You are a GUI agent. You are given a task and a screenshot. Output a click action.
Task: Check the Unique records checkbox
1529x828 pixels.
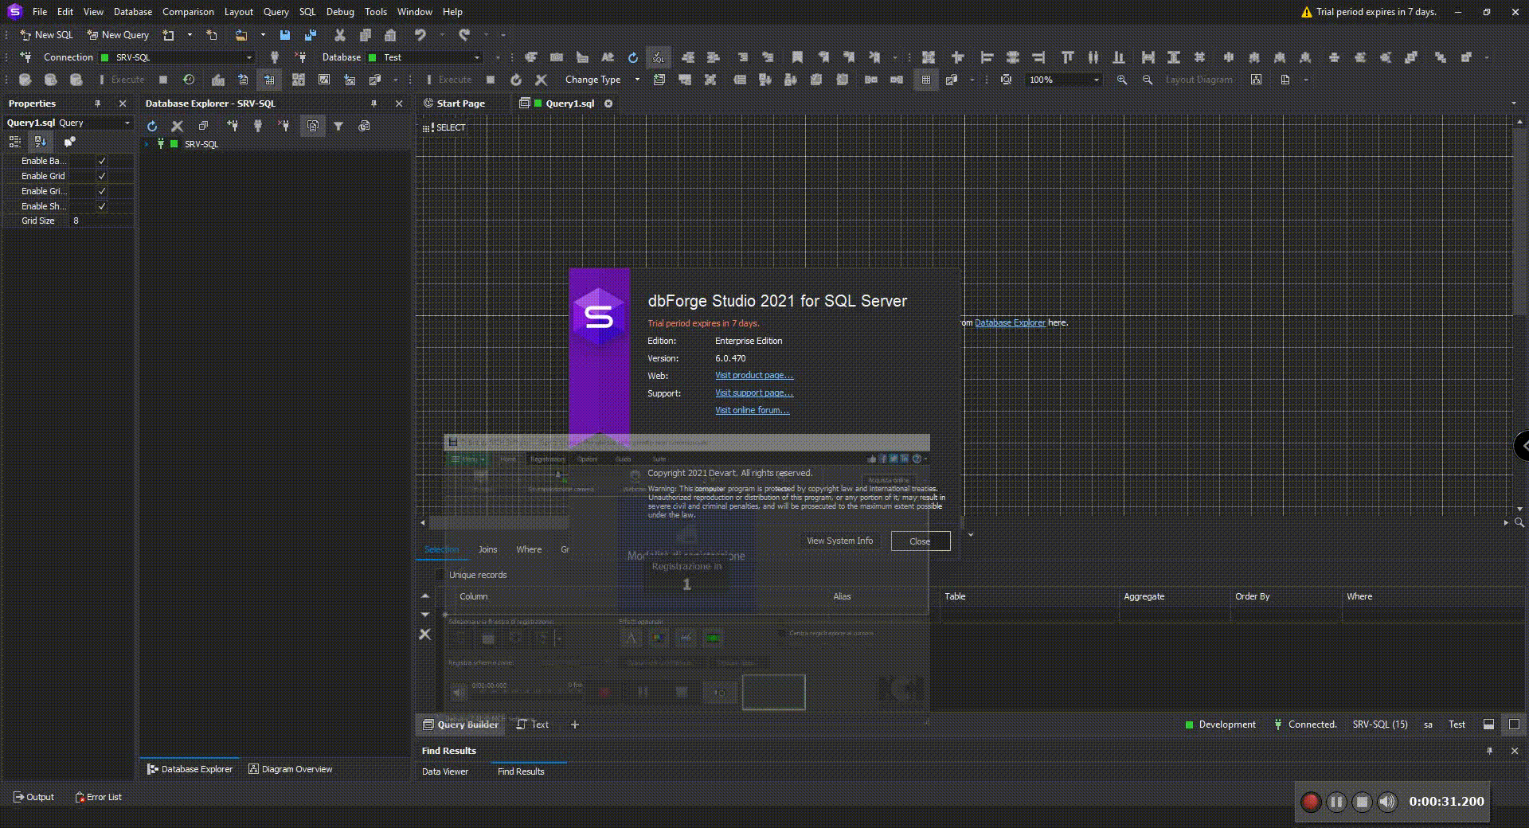(440, 575)
